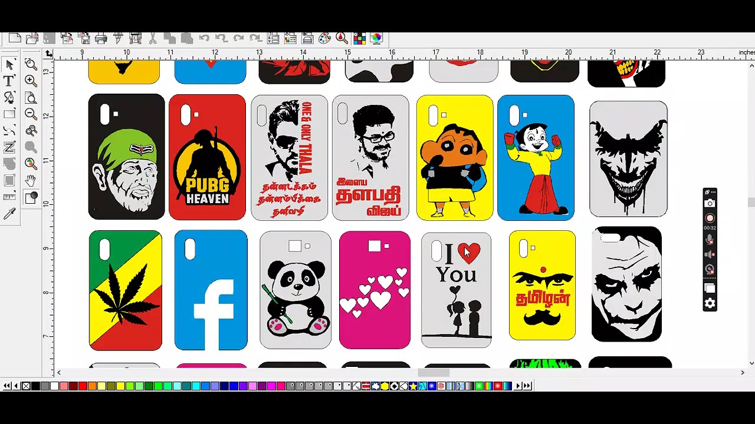Open the Design Editor layers icon

(x=307, y=38)
